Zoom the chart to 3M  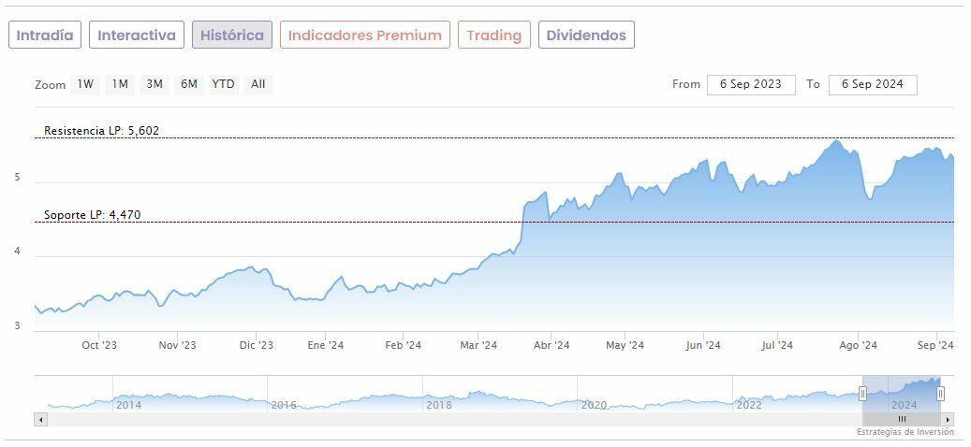154,84
